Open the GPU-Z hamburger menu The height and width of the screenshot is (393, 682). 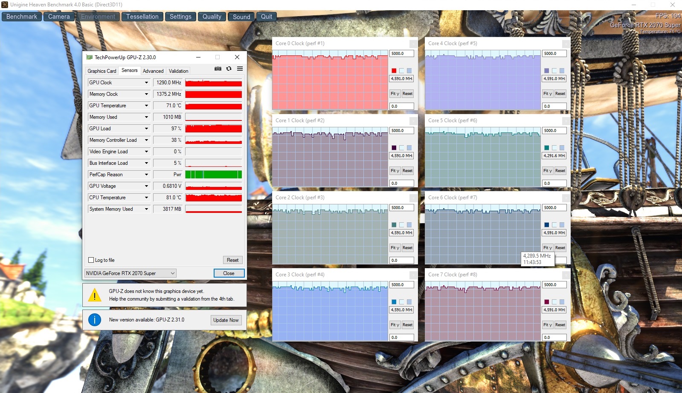click(240, 69)
